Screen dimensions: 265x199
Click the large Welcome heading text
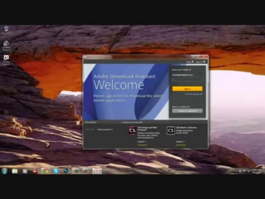pos(119,85)
